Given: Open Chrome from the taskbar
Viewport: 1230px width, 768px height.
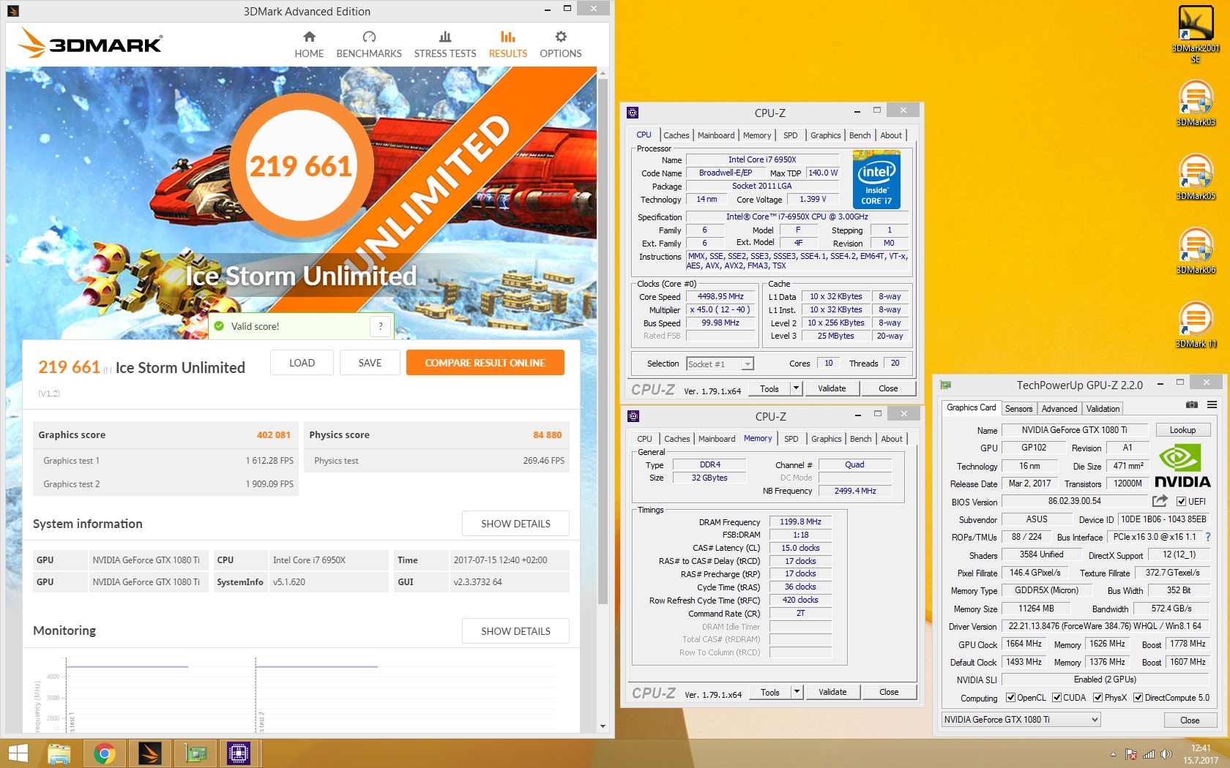Looking at the screenshot, I should [105, 753].
